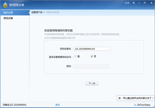Click the 设备名 label in status bar
155x108 pixels.
pos(14,105)
